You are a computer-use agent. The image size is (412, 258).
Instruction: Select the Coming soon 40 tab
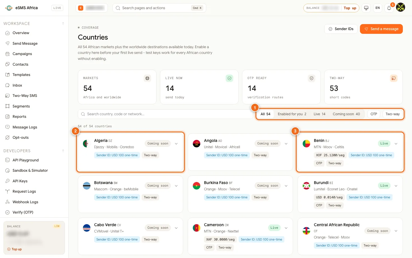[346, 114]
